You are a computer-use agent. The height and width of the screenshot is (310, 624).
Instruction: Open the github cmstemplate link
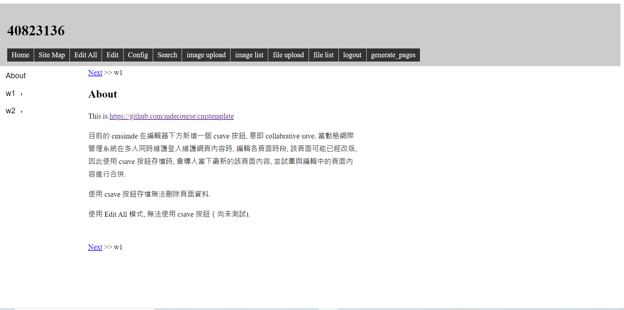(171, 116)
